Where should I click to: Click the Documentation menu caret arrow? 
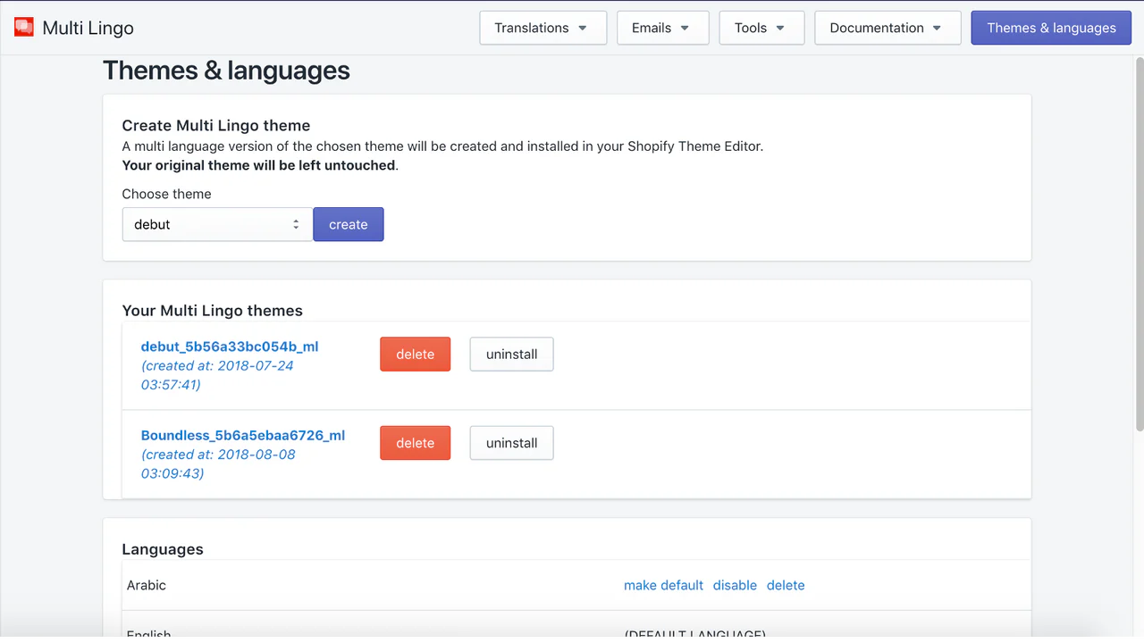(x=937, y=29)
